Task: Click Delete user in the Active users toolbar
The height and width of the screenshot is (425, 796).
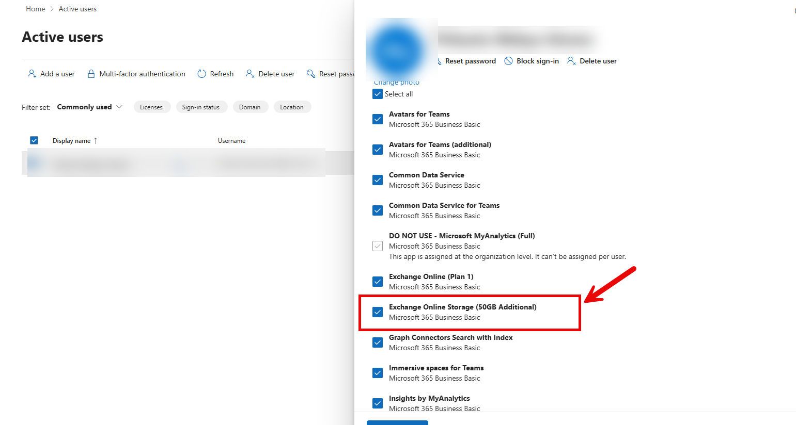Action: [x=270, y=74]
